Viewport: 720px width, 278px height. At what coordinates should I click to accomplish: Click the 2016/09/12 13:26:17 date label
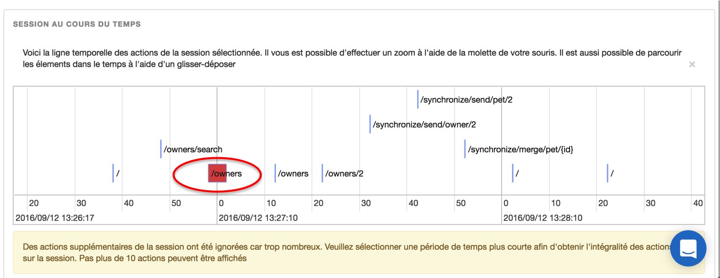click(x=55, y=218)
